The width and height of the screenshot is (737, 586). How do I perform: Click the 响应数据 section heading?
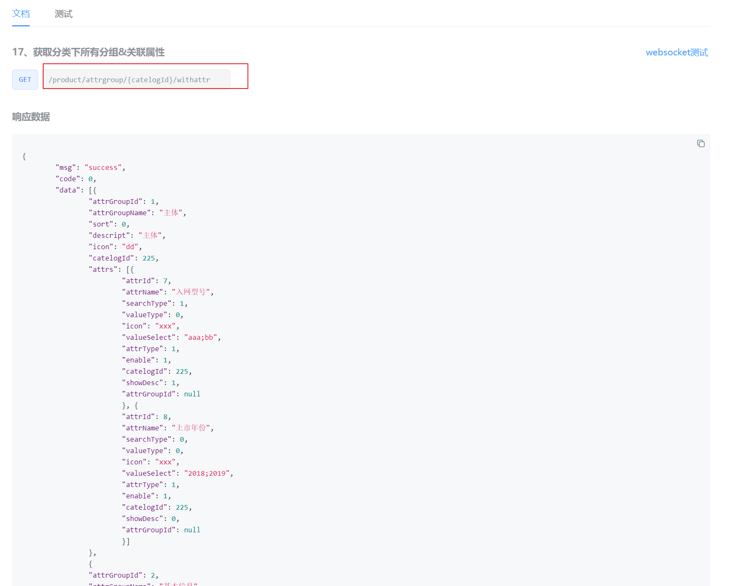click(x=31, y=117)
